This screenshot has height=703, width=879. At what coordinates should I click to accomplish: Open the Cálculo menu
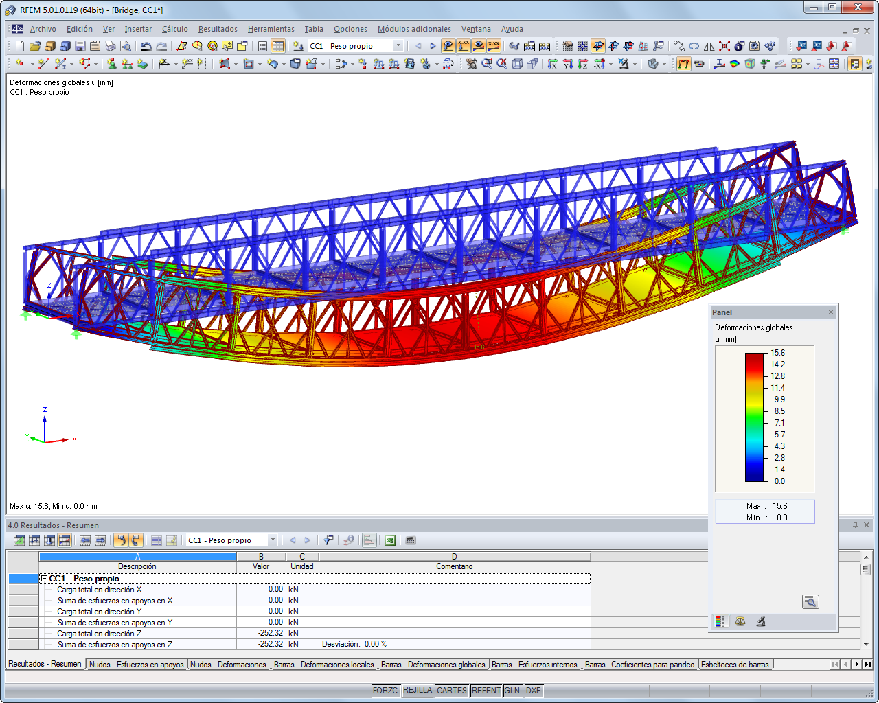[175, 29]
